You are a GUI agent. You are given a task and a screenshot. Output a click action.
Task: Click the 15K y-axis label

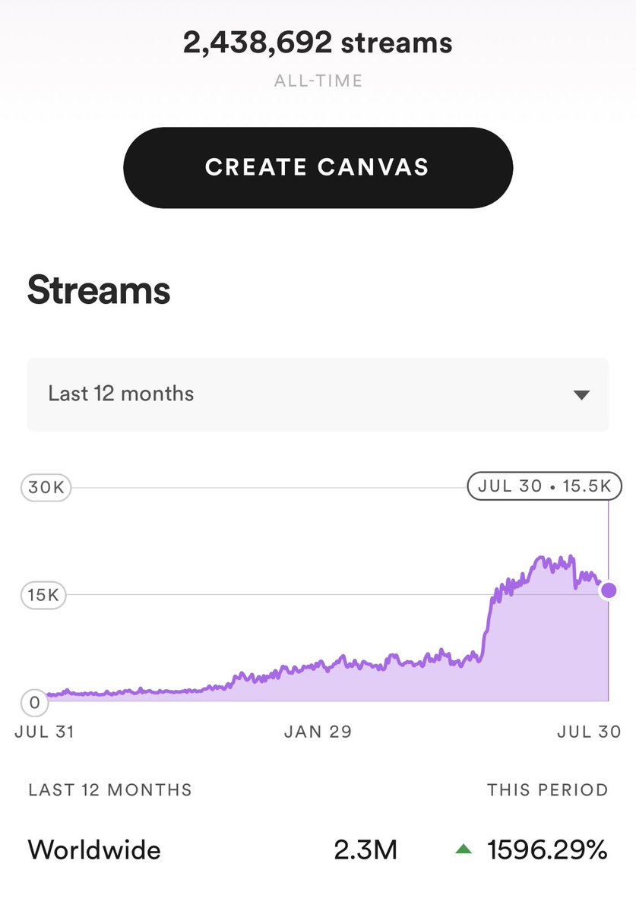pos(43,595)
